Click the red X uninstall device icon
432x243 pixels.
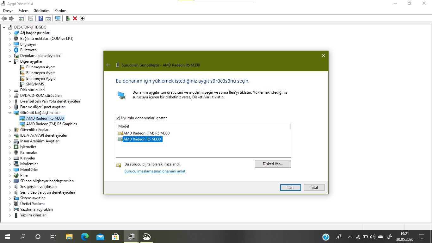[75, 18]
